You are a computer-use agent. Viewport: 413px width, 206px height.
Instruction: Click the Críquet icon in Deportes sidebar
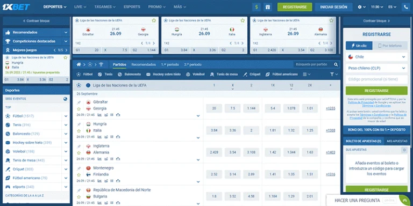[8, 169]
